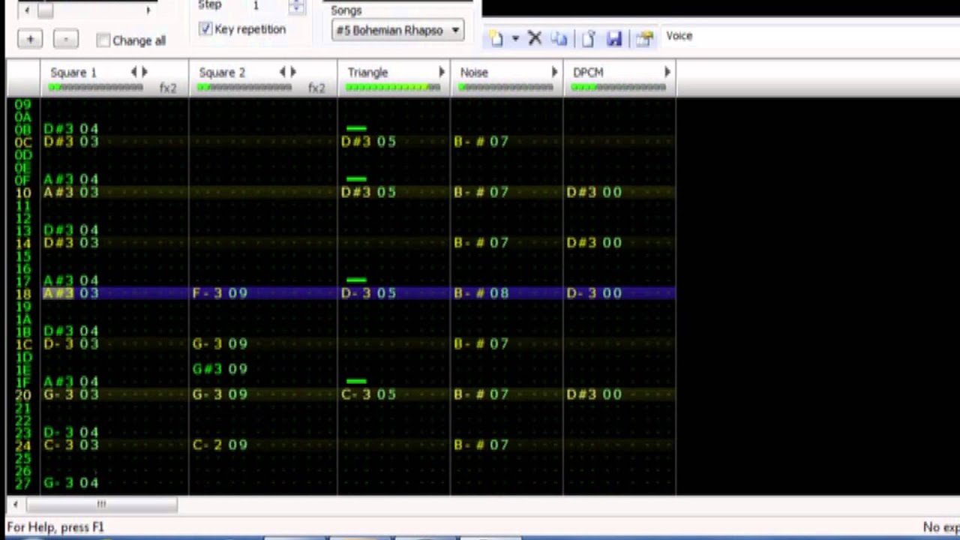Click row number 20 in the row column
Screen dimensions: 960x540
coord(22,394)
